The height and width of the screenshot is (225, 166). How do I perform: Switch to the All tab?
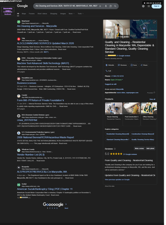tap(18, 13)
